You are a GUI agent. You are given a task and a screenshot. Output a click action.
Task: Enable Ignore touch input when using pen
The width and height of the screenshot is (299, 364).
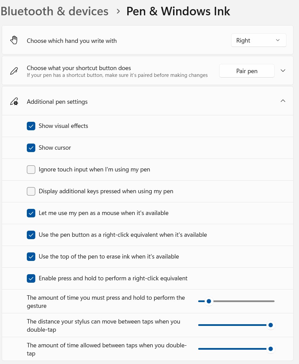click(x=31, y=169)
